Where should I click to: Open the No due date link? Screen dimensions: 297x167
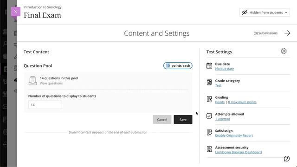tap(225, 69)
